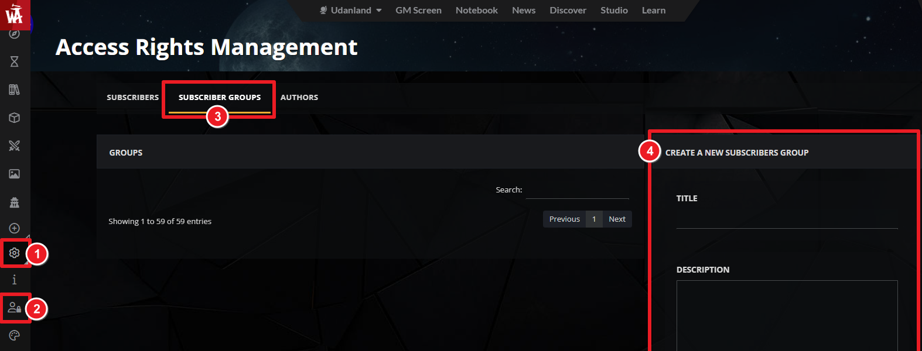Click the World Anvil logo icon
922x351 pixels.
(x=15, y=13)
